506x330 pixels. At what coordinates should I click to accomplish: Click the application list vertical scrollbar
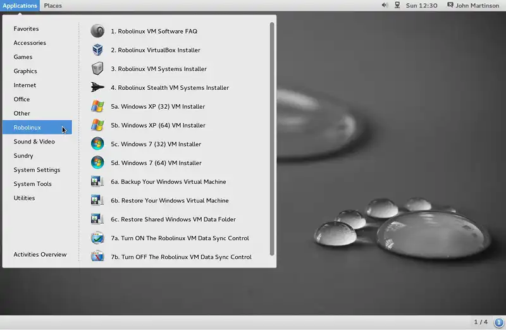pos(272,138)
